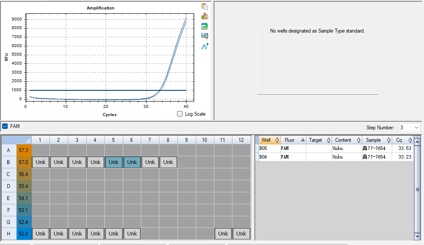Select well B3 Unk
The image size is (424, 245).
77,162
